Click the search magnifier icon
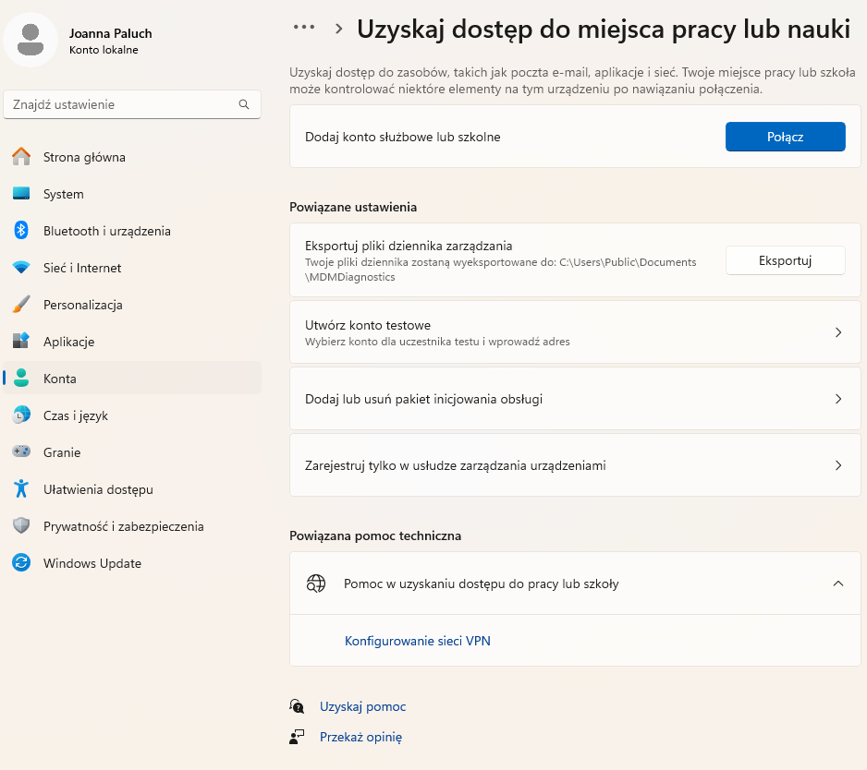This screenshot has height=770, width=867. coord(243,104)
